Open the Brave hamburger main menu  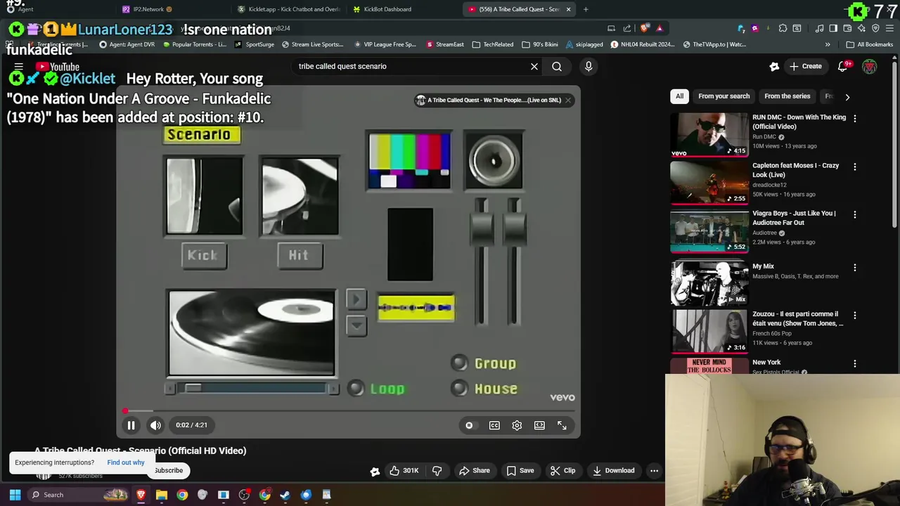[x=889, y=28]
